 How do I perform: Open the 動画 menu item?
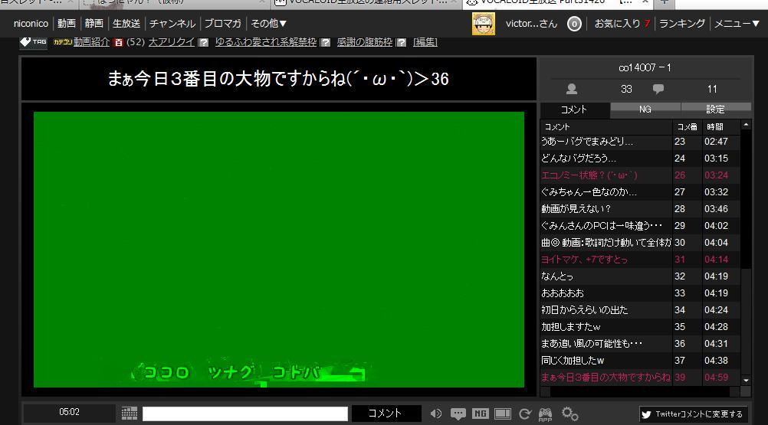67,24
